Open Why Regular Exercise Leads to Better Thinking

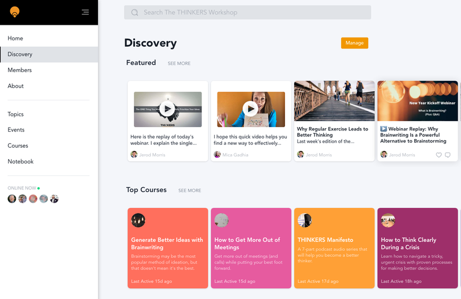(332, 132)
